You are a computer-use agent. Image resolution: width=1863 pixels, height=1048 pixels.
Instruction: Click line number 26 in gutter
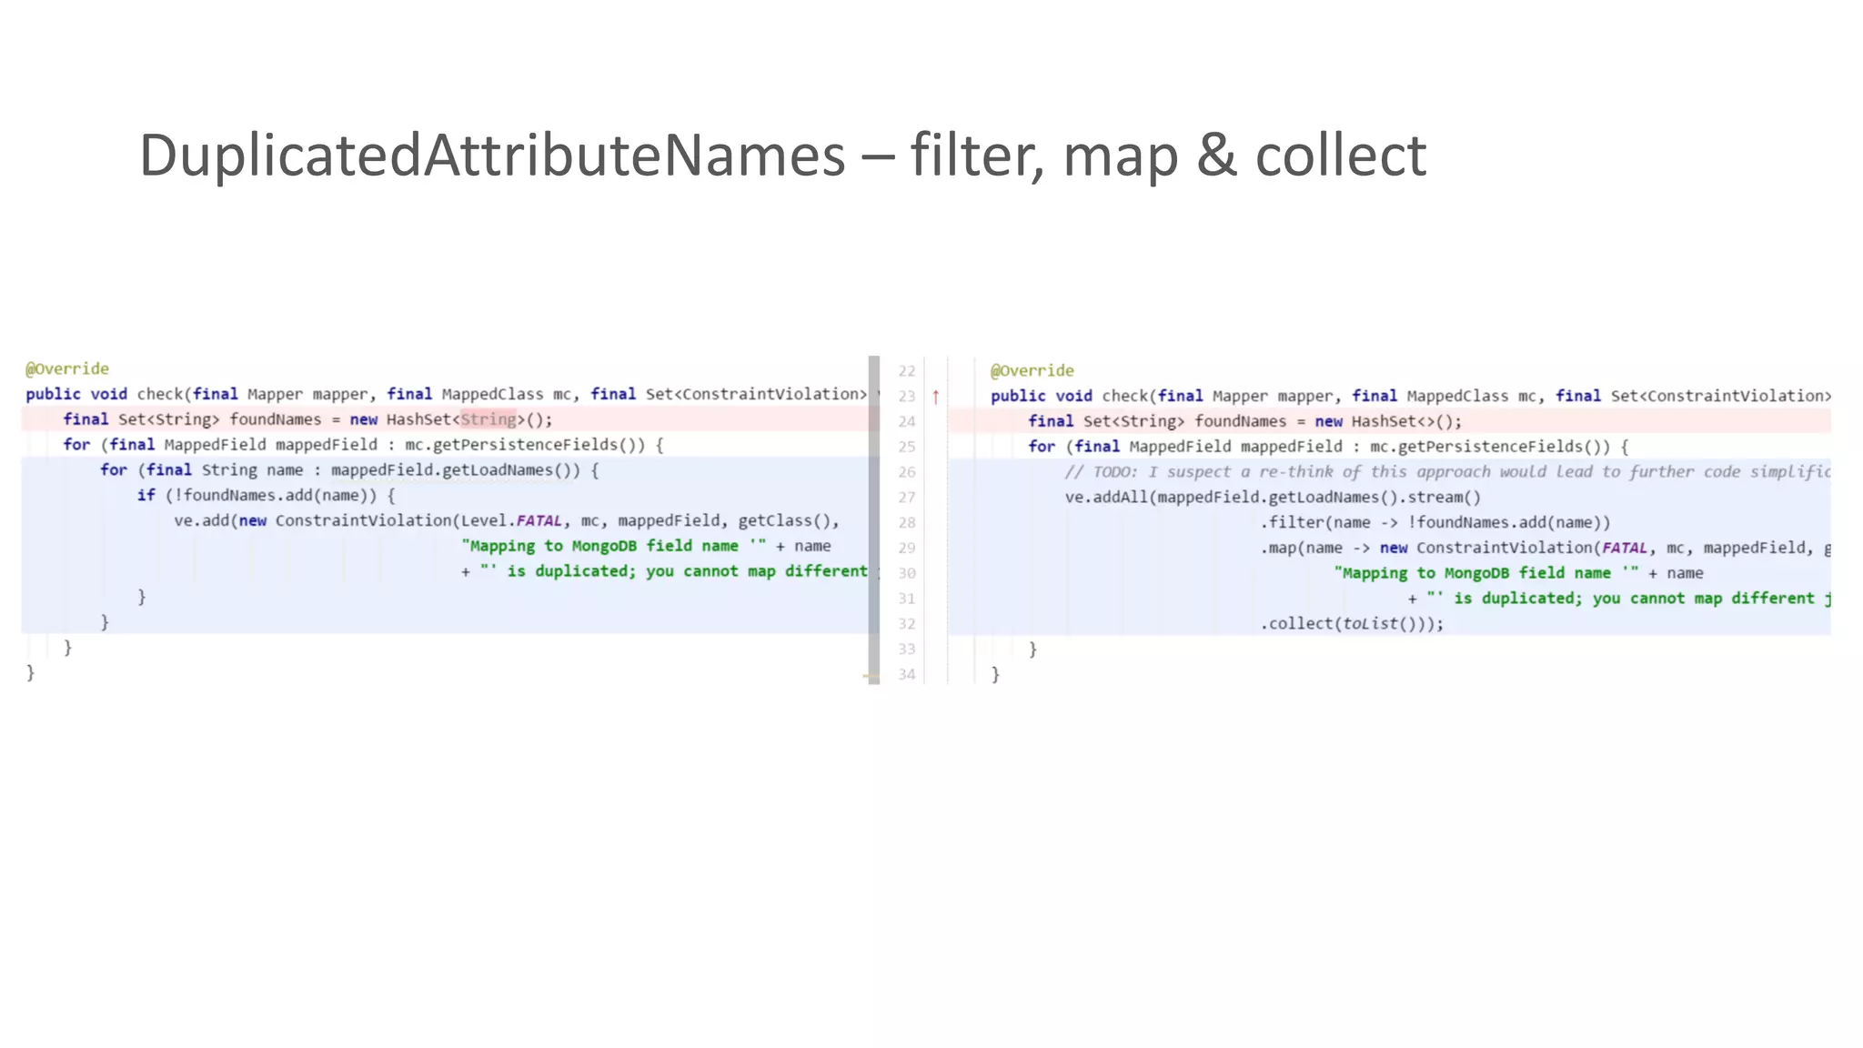[907, 472]
